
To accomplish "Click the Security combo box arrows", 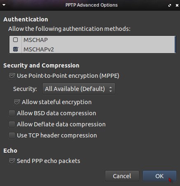I will point(110,89).
